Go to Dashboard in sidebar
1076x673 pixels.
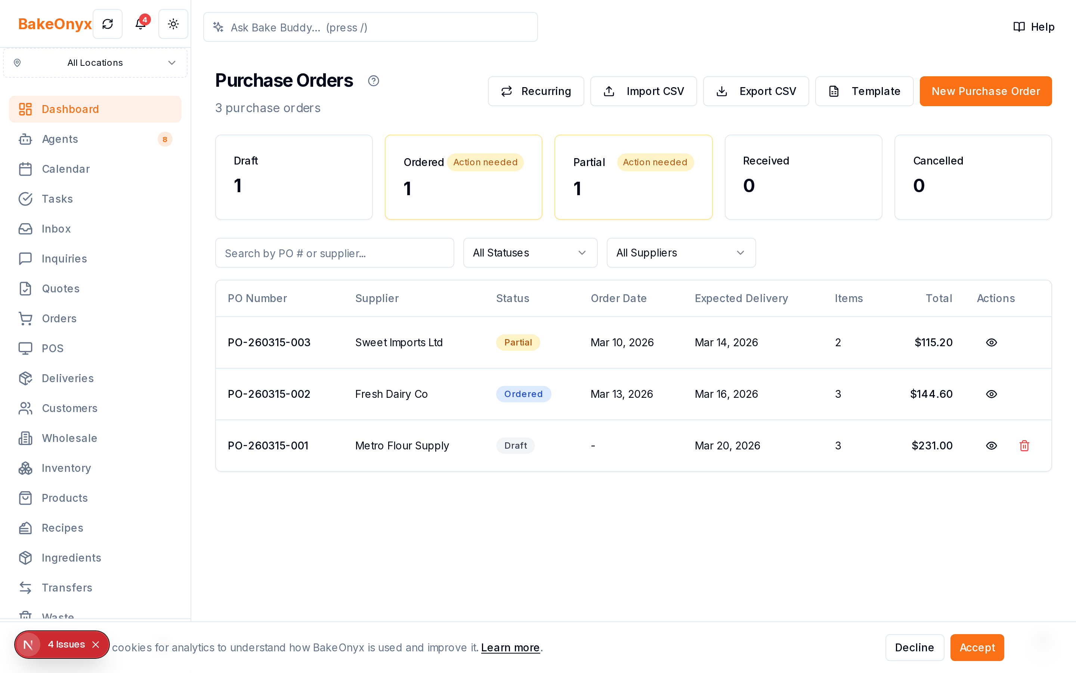pyautogui.click(x=95, y=109)
